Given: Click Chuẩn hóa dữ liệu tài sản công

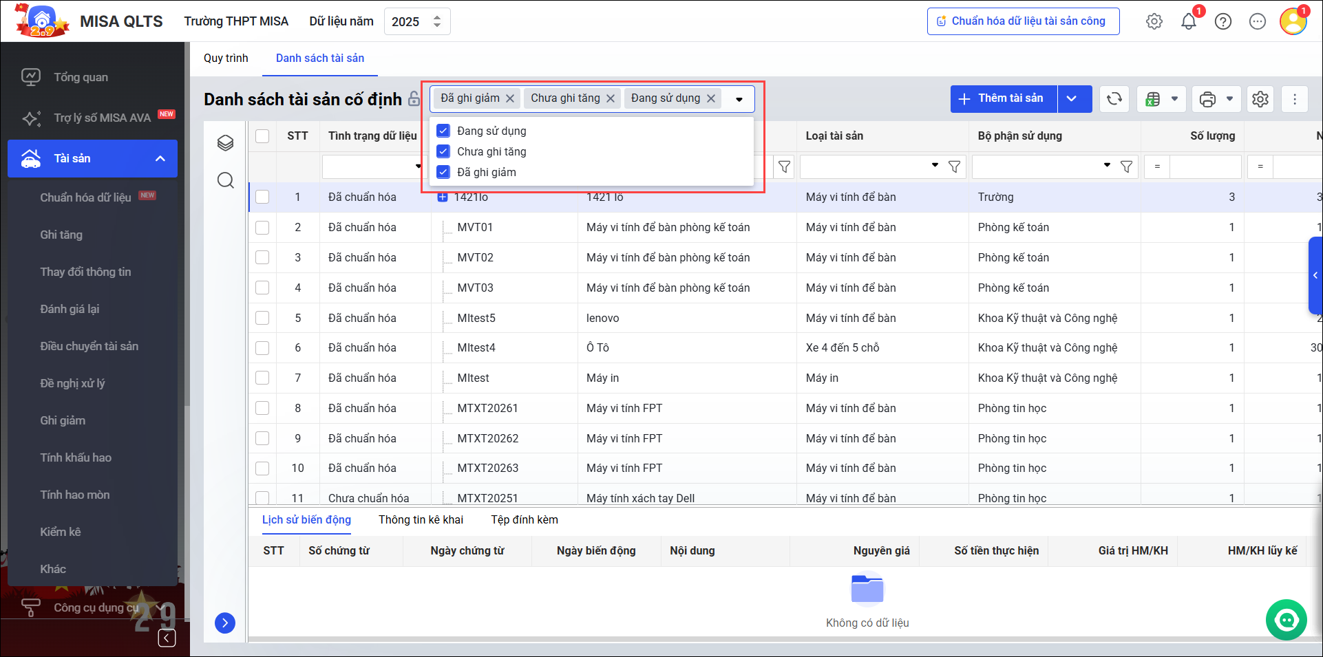Looking at the screenshot, I should (x=1023, y=21).
